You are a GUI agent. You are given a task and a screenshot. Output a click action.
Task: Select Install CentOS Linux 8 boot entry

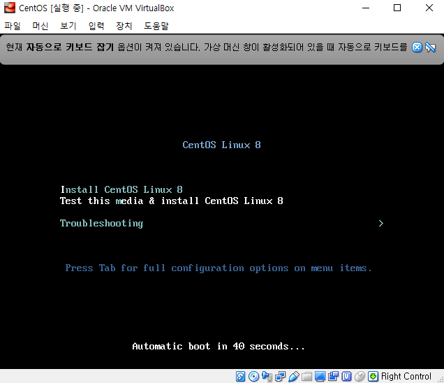point(121,189)
